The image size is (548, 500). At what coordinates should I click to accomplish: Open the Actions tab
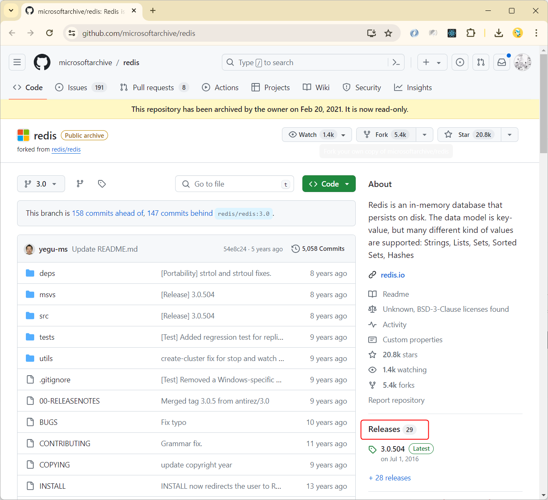click(220, 88)
